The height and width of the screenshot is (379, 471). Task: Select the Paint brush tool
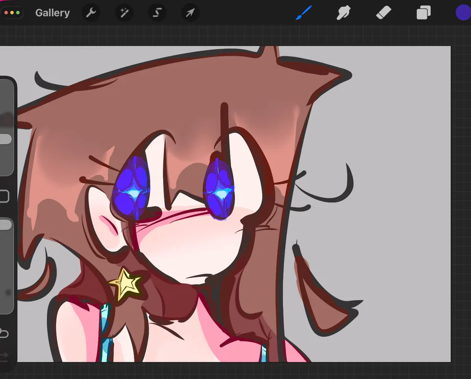[304, 13]
